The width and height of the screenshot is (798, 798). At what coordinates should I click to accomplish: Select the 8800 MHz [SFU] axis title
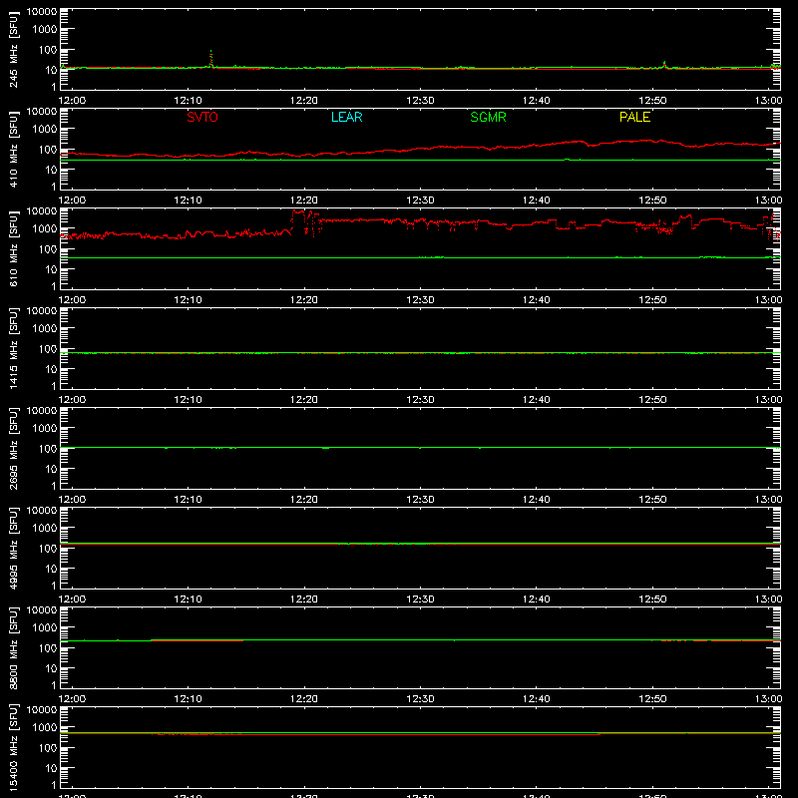point(13,647)
